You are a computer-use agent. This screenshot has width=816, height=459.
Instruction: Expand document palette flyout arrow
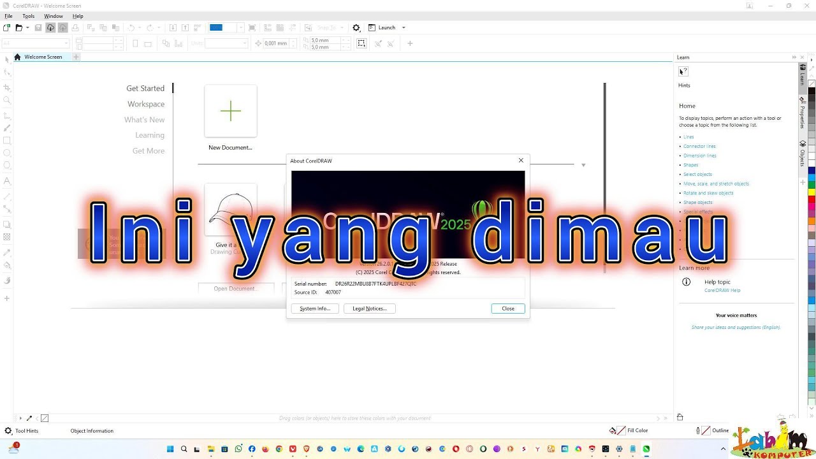click(x=20, y=418)
